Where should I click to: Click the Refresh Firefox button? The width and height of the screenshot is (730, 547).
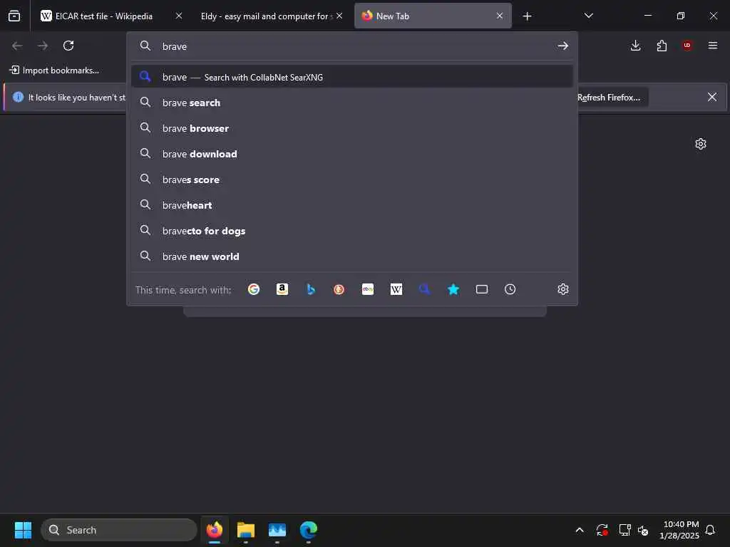[609, 97]
